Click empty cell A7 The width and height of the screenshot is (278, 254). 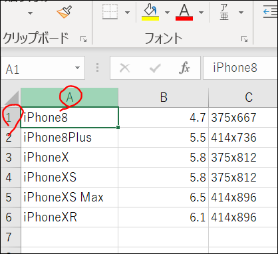(x=69, y=237)
